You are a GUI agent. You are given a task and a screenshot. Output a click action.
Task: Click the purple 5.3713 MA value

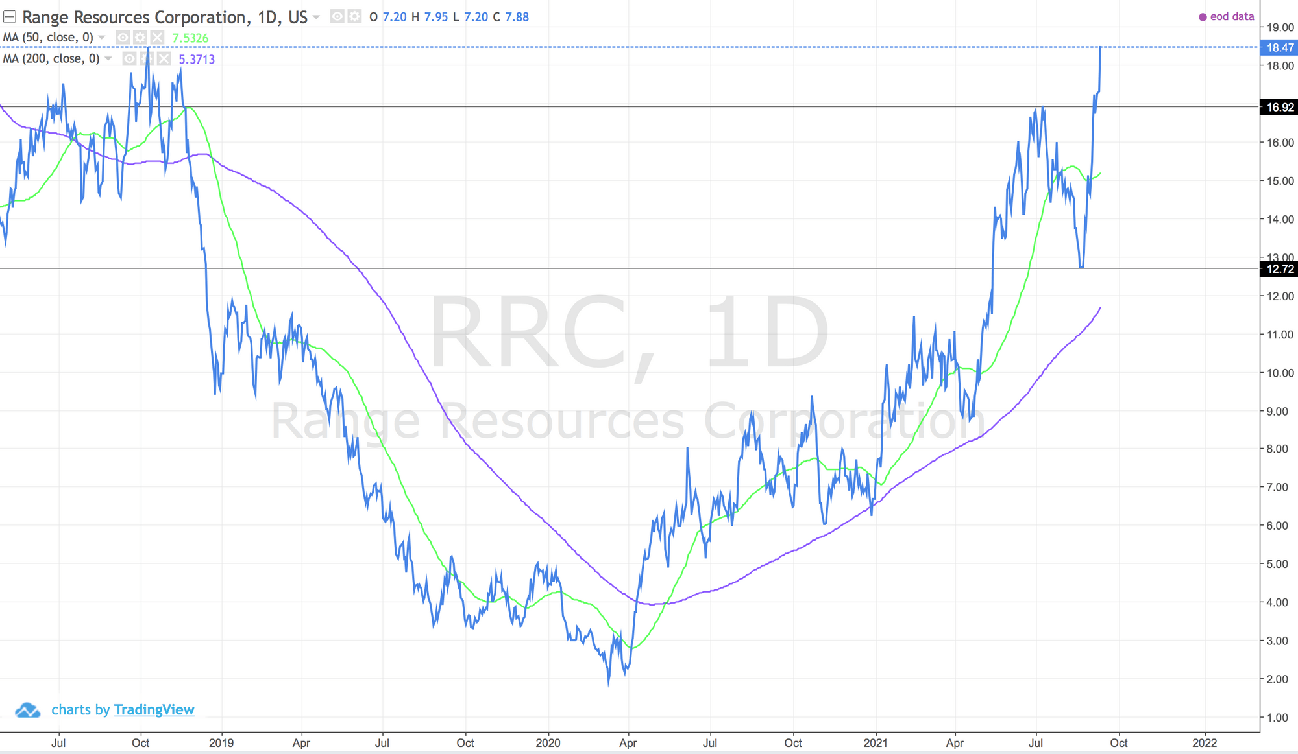(197, 60)
